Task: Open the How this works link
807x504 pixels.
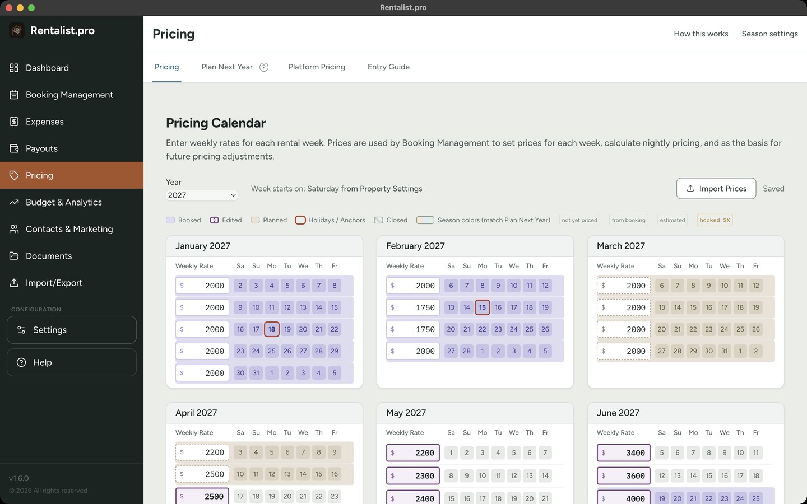Action: [701, 34]
